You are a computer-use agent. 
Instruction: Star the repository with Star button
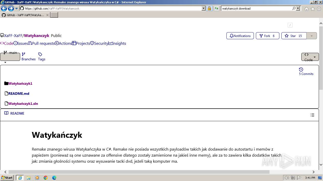click(294, 36)
